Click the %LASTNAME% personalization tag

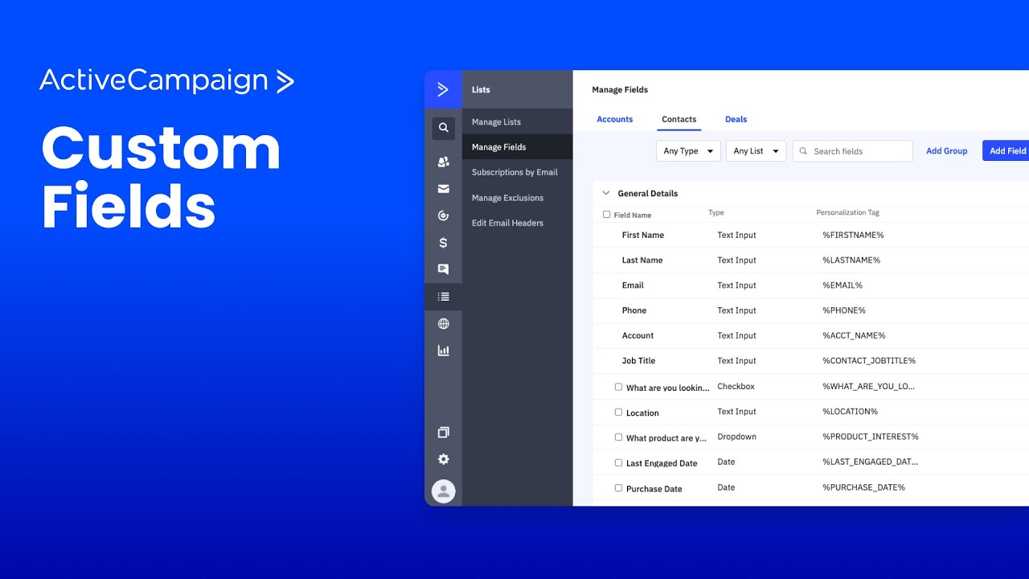(x=851, y=261)
